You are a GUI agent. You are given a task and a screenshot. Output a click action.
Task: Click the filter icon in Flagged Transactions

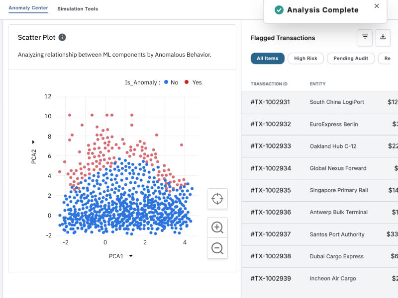pos(365,38)
